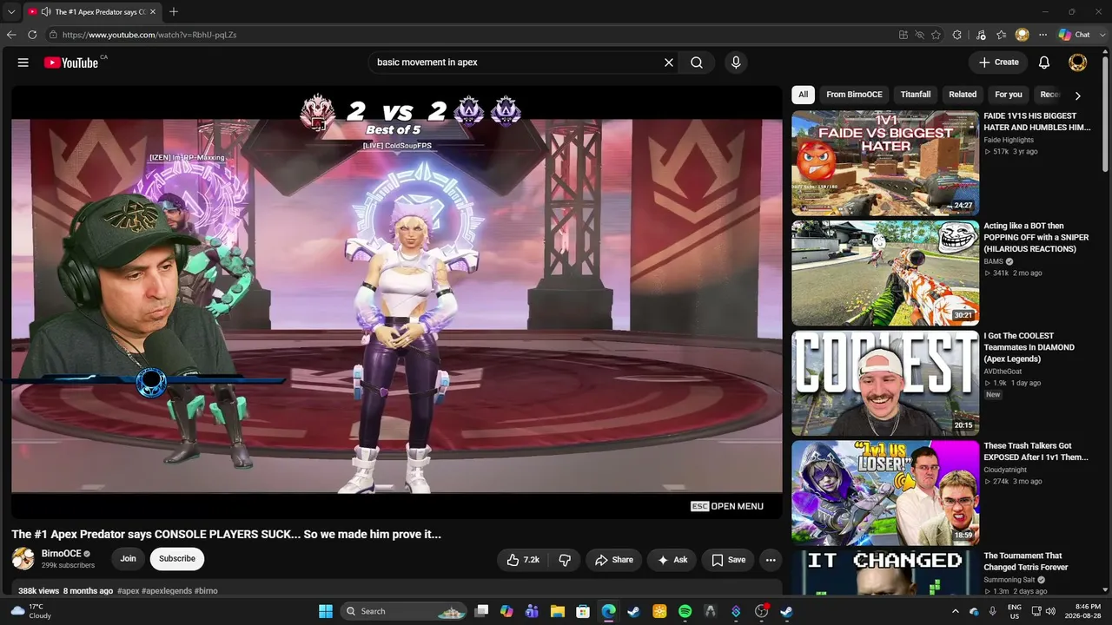Subscribe to BirnoOCE

[177, 559]
